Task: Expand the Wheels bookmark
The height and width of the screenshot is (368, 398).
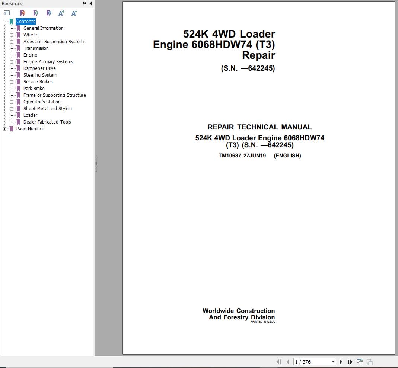Action: [x=12, y=35]
